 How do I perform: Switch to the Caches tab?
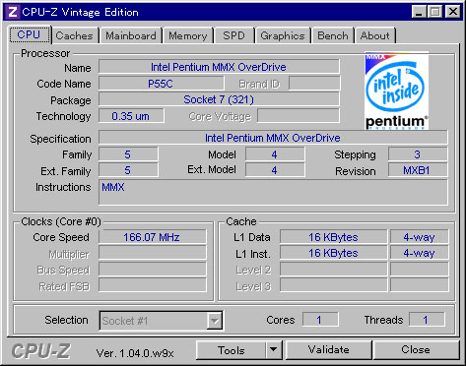click(75, 35)
